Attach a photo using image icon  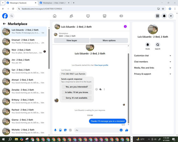[x=60, y=130]
